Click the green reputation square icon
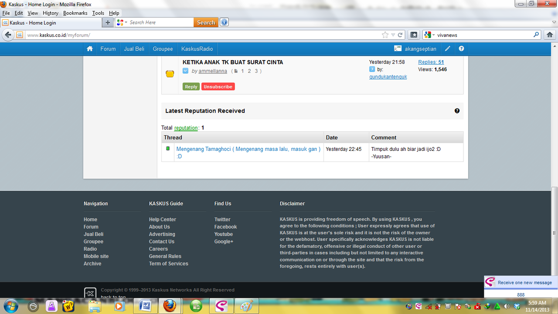This screenshot has width=558, height=314. click(168, 149)
